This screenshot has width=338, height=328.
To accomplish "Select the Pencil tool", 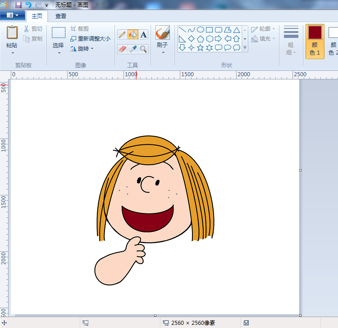I will point(122,35).
